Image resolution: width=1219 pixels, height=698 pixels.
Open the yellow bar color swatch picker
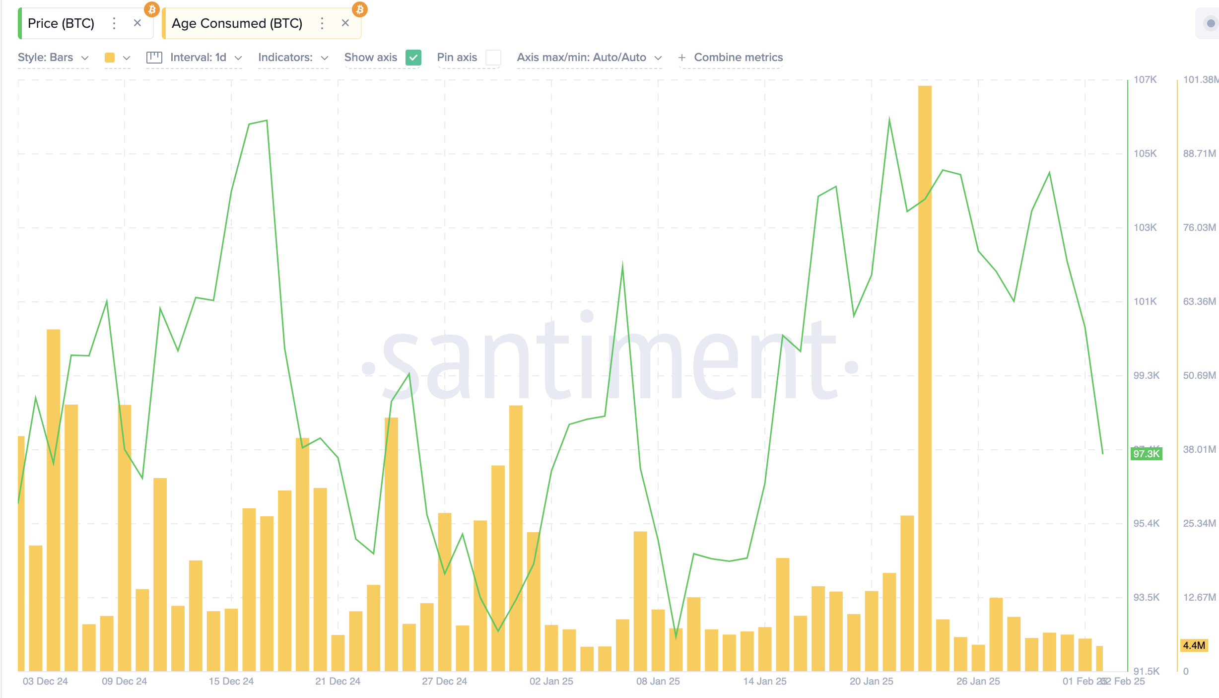[x=110, y=58]
